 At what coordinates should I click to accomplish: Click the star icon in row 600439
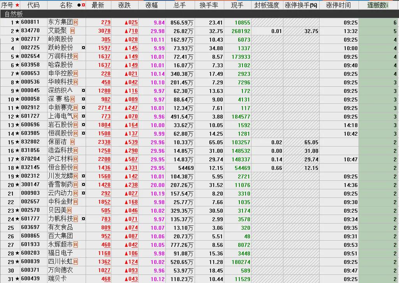[17, 279]
